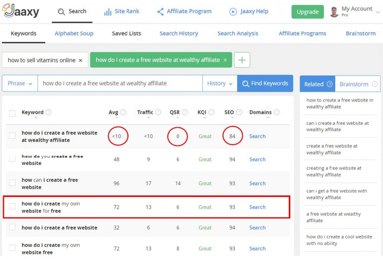Image resolution: width=383 pixels, height=259 pixels.
Task: Click the Affiliate Program share icon
Action: coord(160,12)
